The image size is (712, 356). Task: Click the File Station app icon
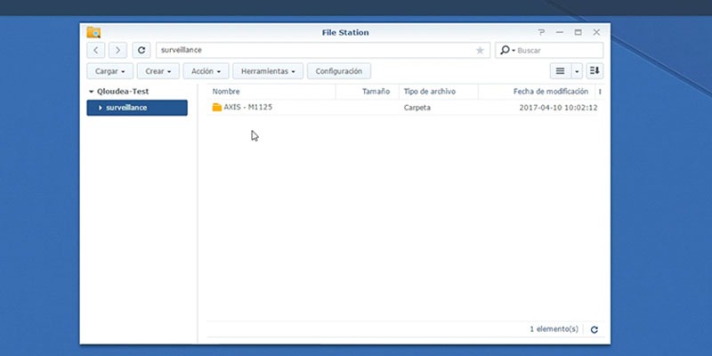point(93,32)
